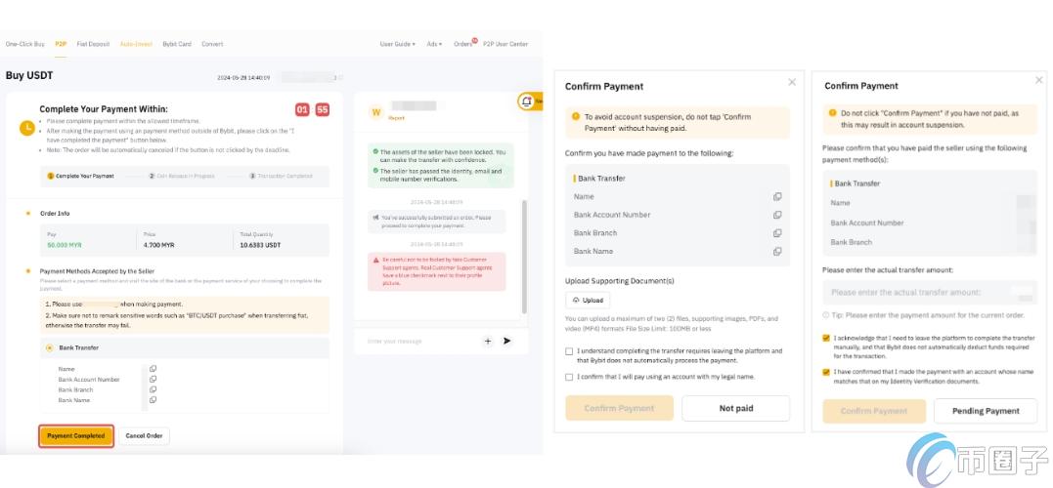
Task: Copy the Name field in left payment panel
Action: point(153,369)
